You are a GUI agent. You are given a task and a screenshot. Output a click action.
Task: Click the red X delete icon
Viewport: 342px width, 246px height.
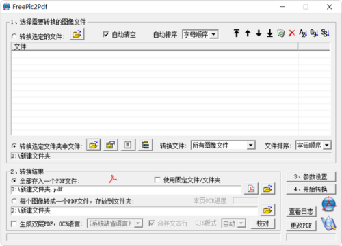[292, 33]
